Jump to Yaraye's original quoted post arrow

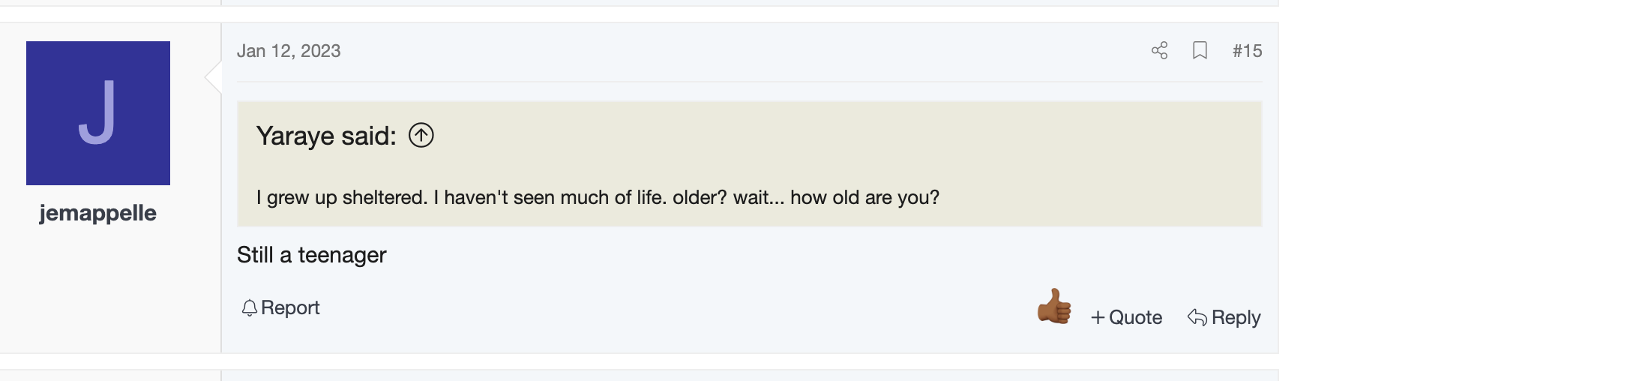pyautogui.click(x=421, y=136)
